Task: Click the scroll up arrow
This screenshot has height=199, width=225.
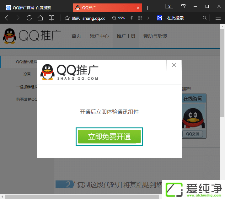Action: [x=222, y=27]
